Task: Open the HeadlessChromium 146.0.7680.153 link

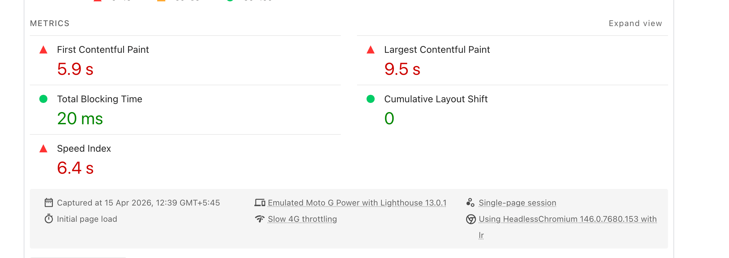Action: pos(567,219)
